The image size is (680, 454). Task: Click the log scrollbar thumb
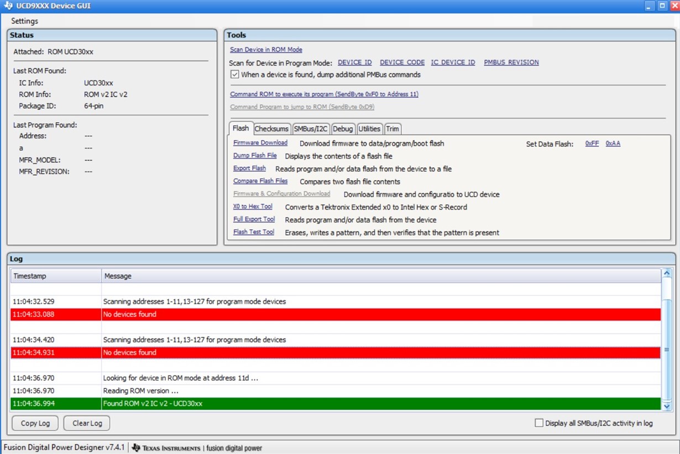tap(666, 350)
